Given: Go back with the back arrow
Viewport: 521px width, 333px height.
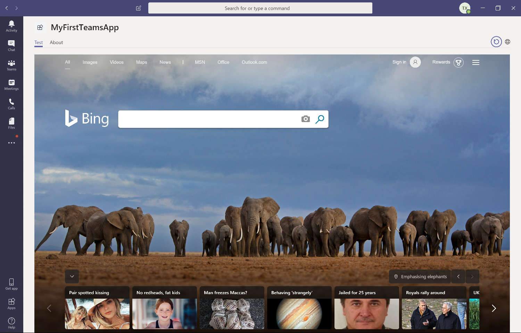Looking at the screenshot, I should pyautogui.click(x=7, y=8).
